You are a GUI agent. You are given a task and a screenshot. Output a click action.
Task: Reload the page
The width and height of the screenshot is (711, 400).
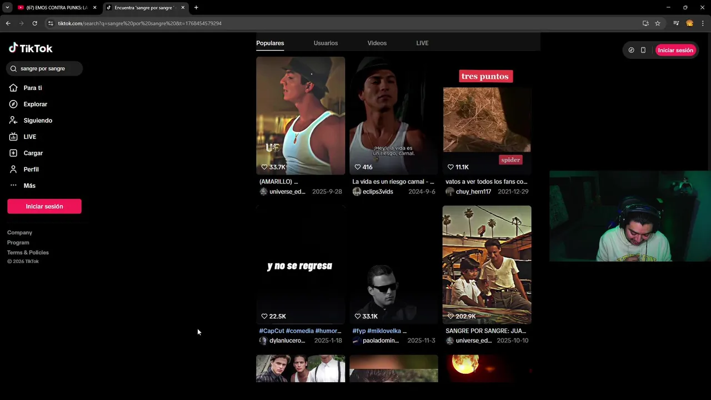(34, 23)
